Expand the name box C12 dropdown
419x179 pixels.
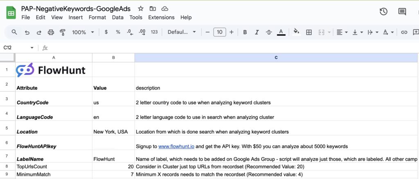[32, 48]
